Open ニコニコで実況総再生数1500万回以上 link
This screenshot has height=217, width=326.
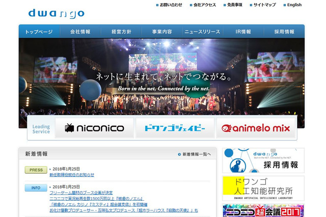97,199
